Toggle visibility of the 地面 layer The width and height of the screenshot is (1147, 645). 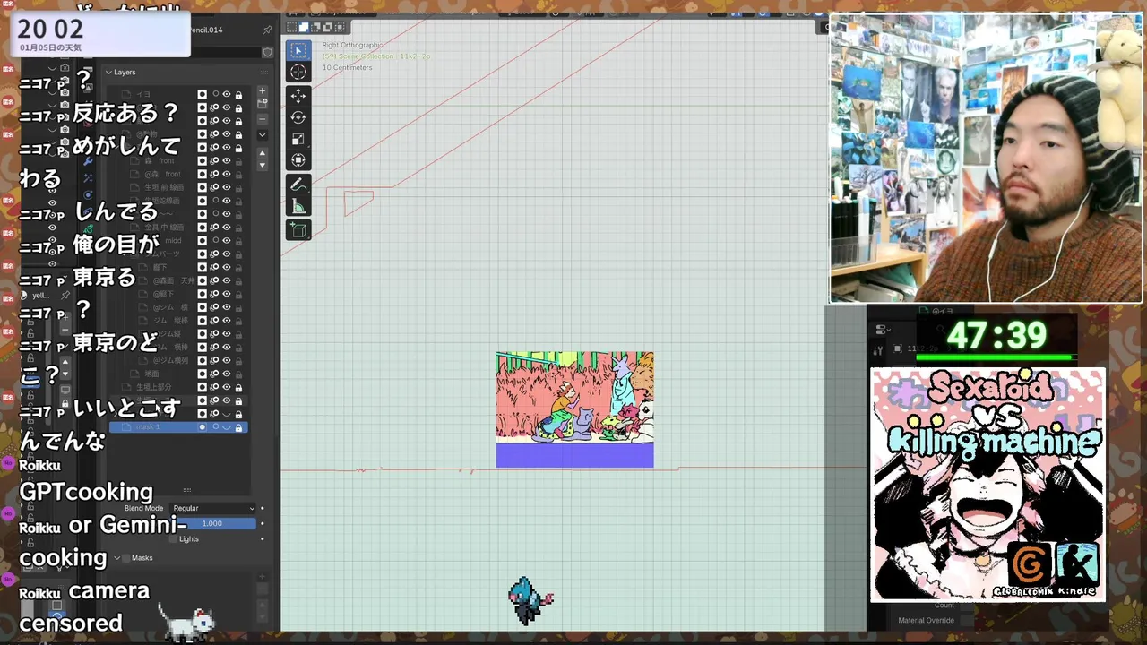tap(227, 374)
